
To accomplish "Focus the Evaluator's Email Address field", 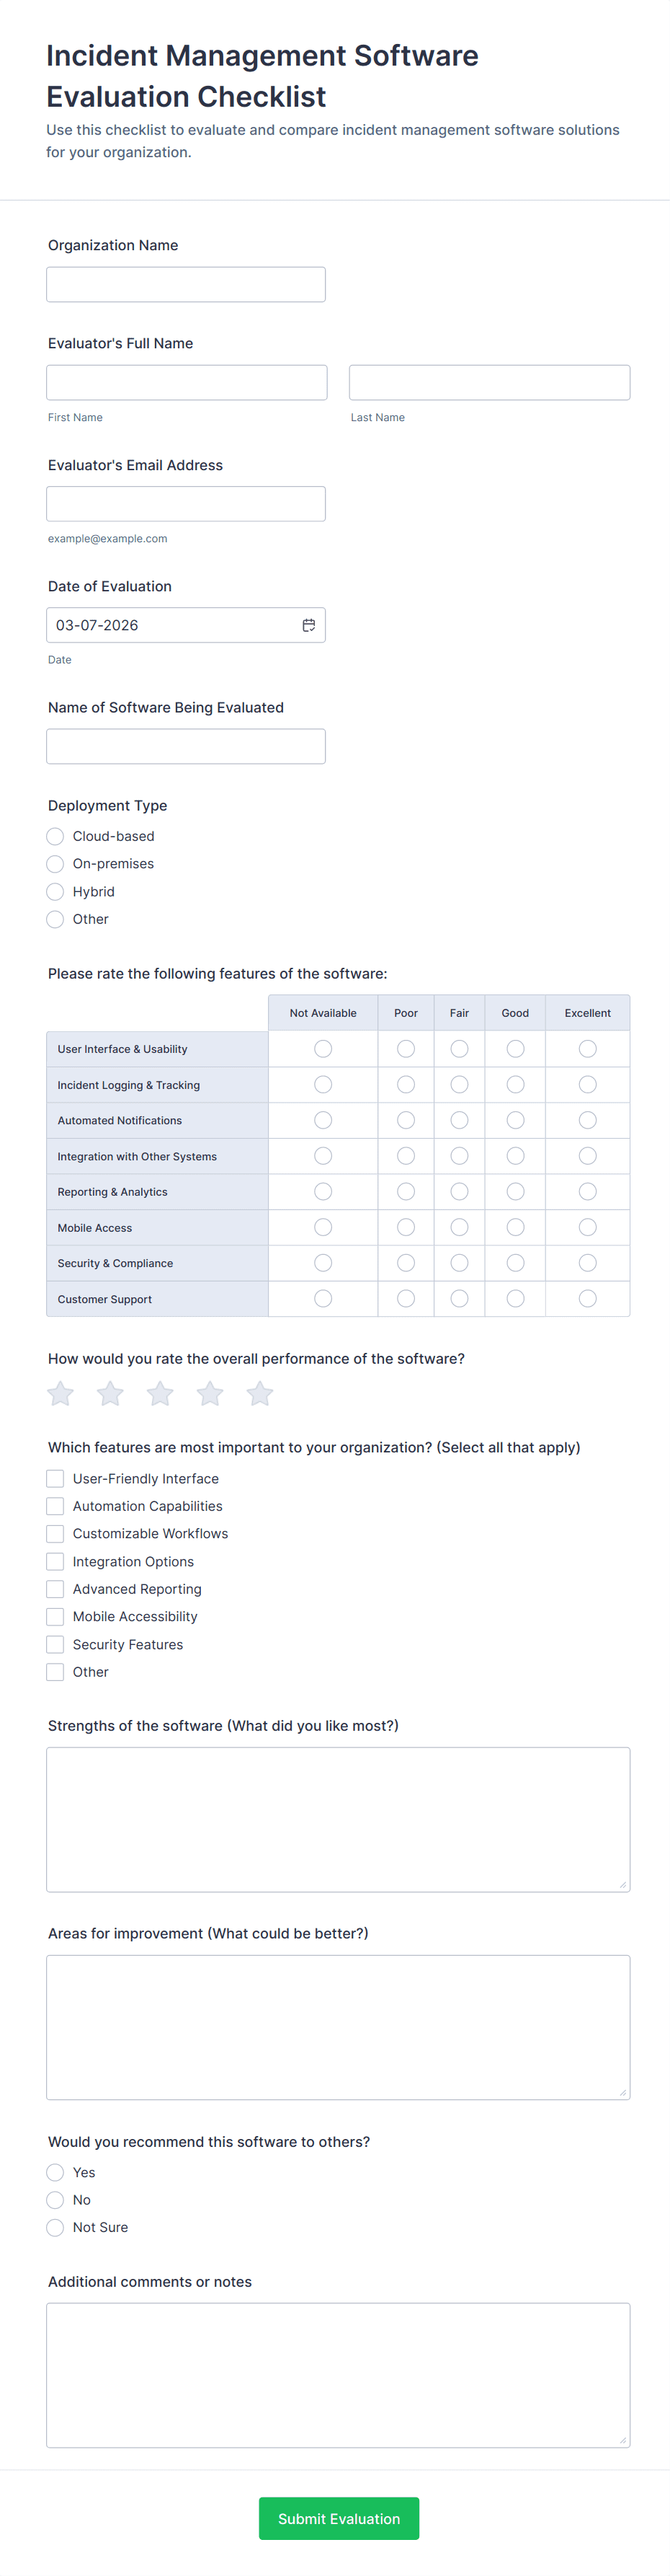I will (186, 504).
